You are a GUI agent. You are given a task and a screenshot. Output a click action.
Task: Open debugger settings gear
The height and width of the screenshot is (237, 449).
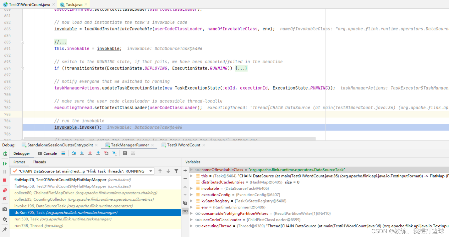(x=5, y=219)
